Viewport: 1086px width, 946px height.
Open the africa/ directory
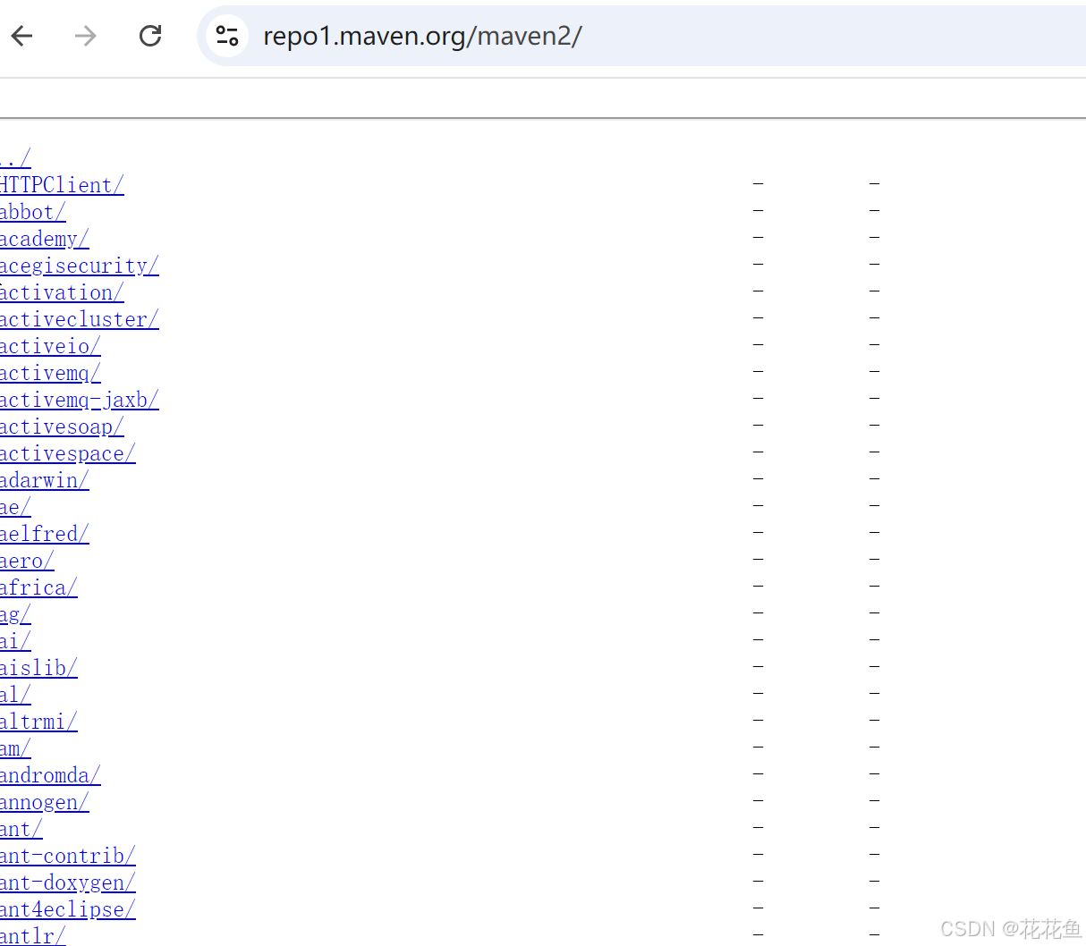coord(38,587)
